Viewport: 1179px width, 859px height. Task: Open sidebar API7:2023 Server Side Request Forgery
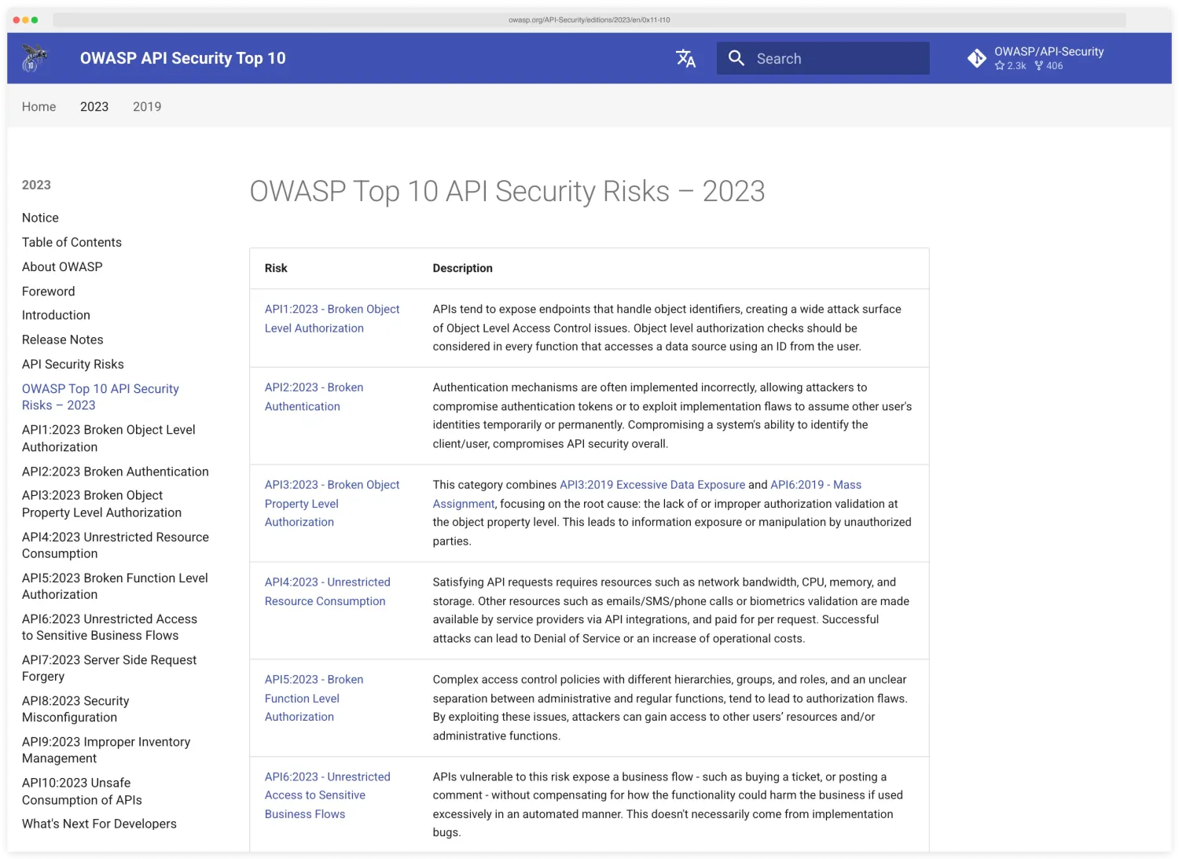pyautogui.click(x=109, y=668)
